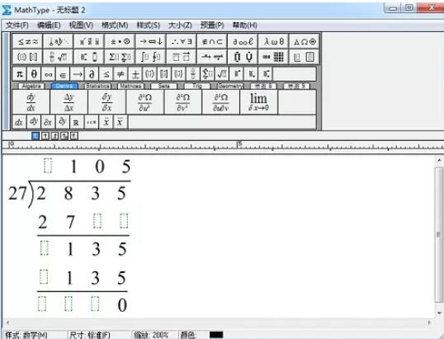Screen dimensions: 444x339
Task: Insert the infinity symbol
Action: tap(49, 74)
